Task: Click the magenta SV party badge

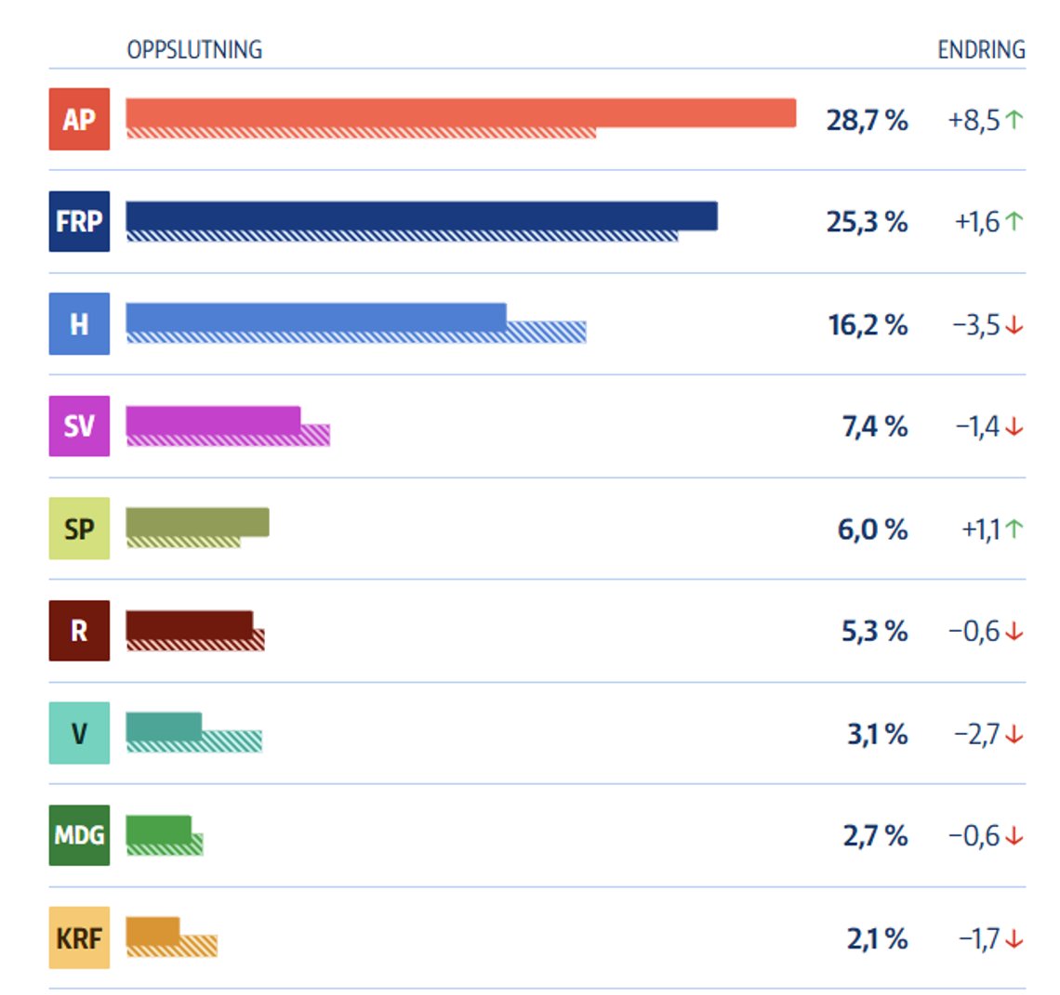Action: click(79, 426)
